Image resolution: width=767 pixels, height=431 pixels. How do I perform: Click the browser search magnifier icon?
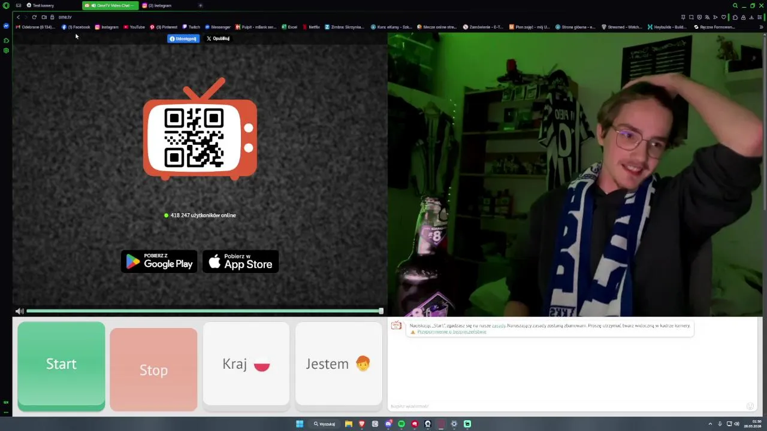point(735,5)
